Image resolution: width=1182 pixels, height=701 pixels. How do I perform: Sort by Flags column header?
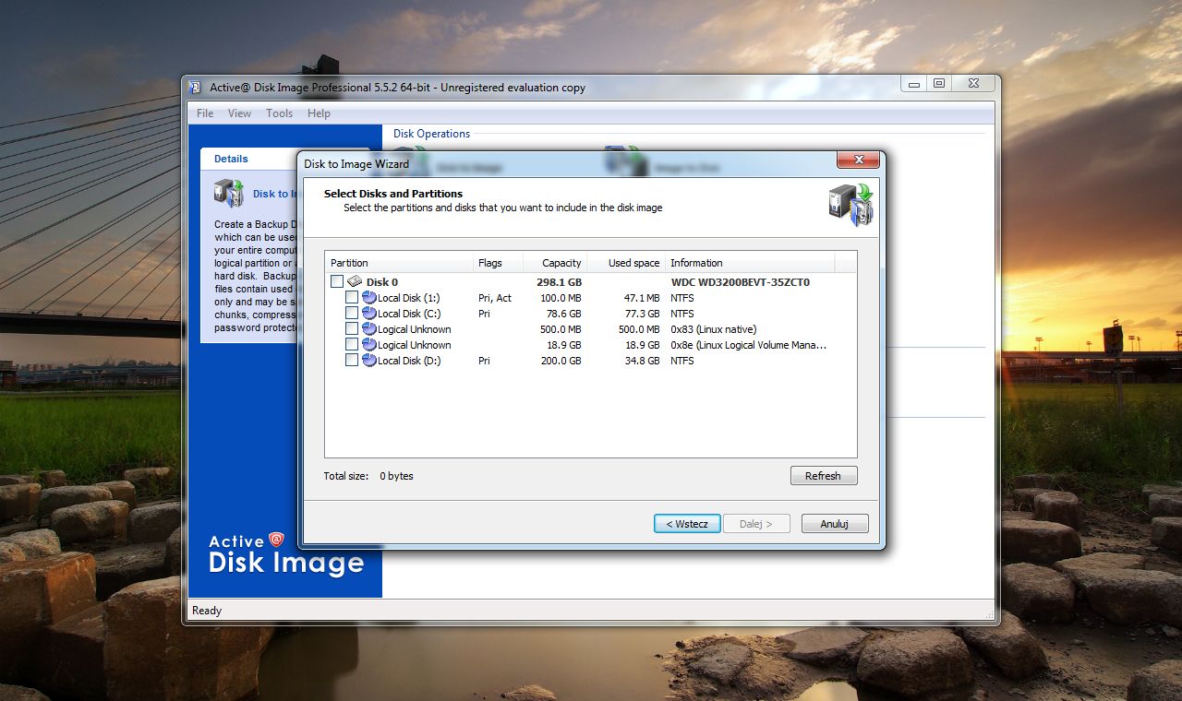tap(498, 263)
